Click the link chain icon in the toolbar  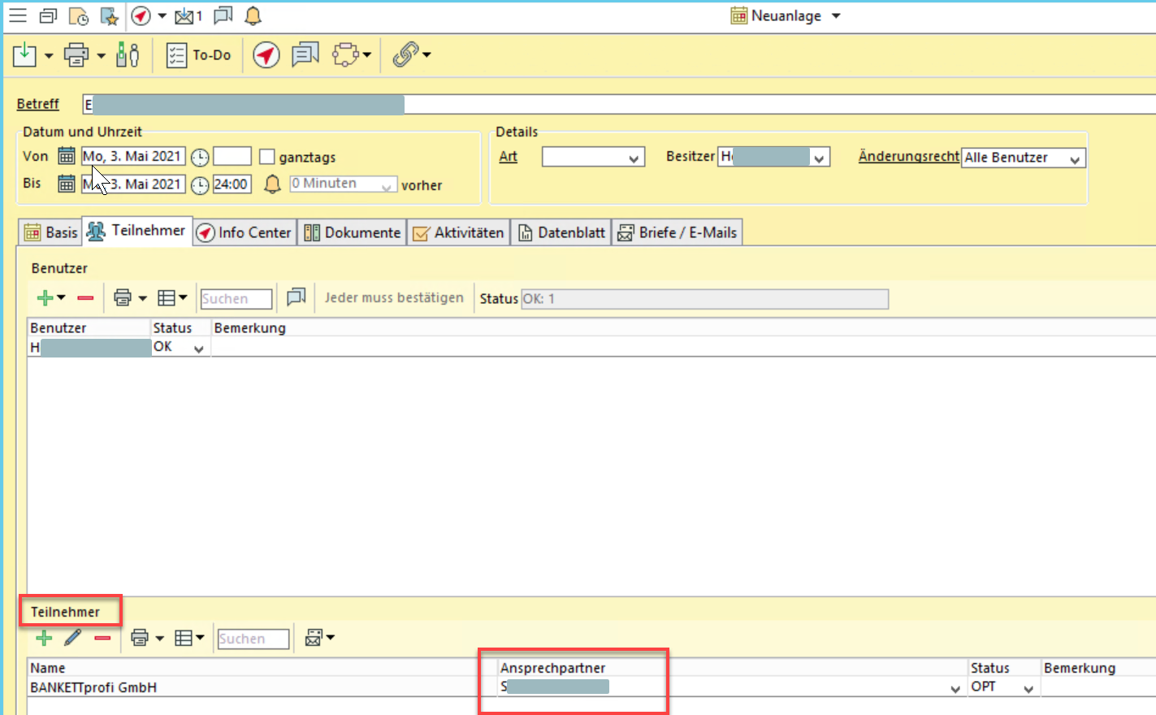click(x=405, y=55)
